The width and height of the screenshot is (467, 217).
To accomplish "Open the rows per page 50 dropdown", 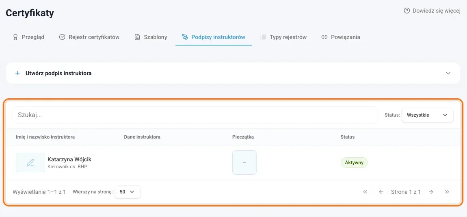I will pyautogui.click(x=128, y=192).
